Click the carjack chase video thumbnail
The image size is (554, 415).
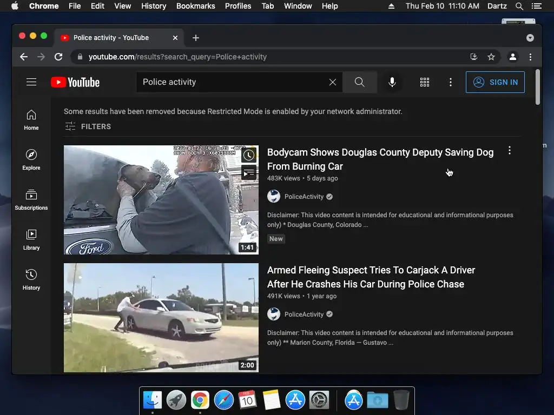[161, 318]
